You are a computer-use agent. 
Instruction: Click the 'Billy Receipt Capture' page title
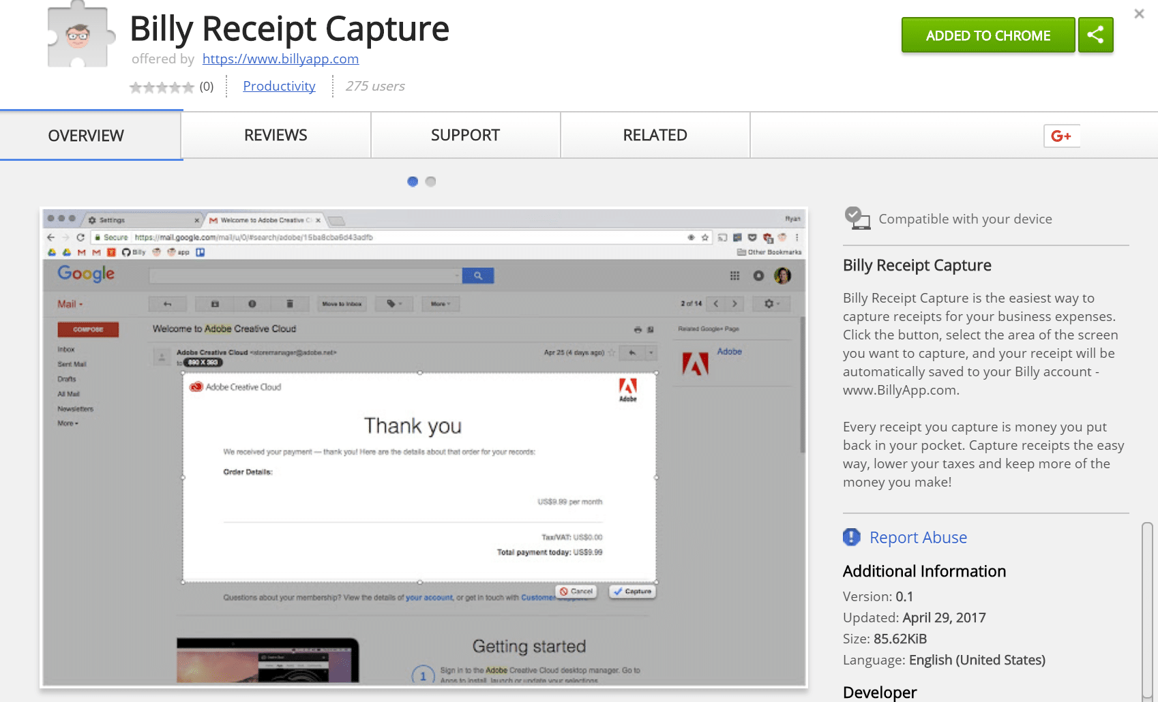click(289, 29)
